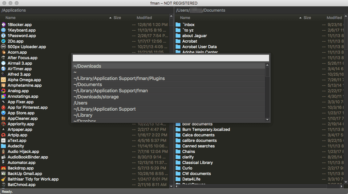The height and width of the screenshot is (194, 348).
Task: Sort right pane by Size column
Action: point(307,18)
